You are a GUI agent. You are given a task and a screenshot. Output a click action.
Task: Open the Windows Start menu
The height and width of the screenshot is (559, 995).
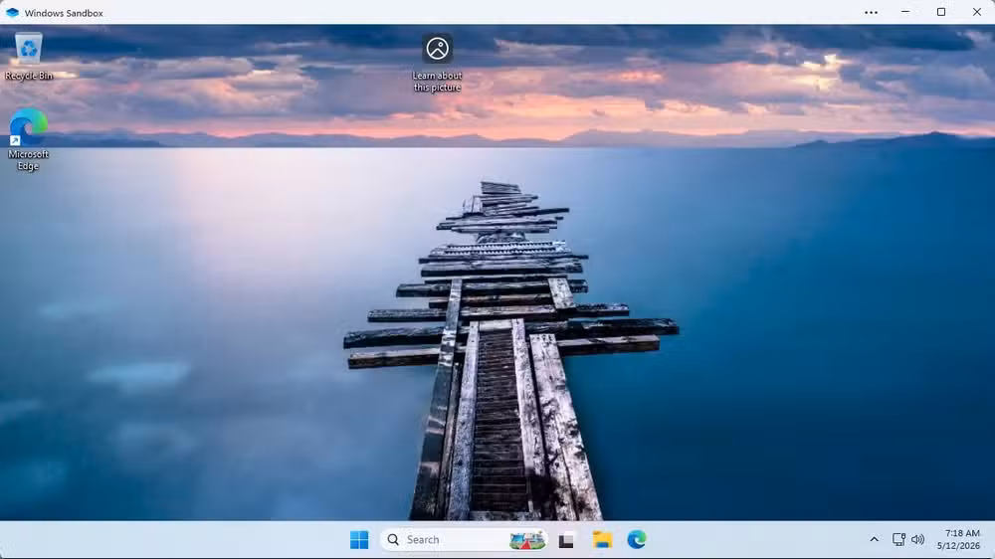pos(359,539)
